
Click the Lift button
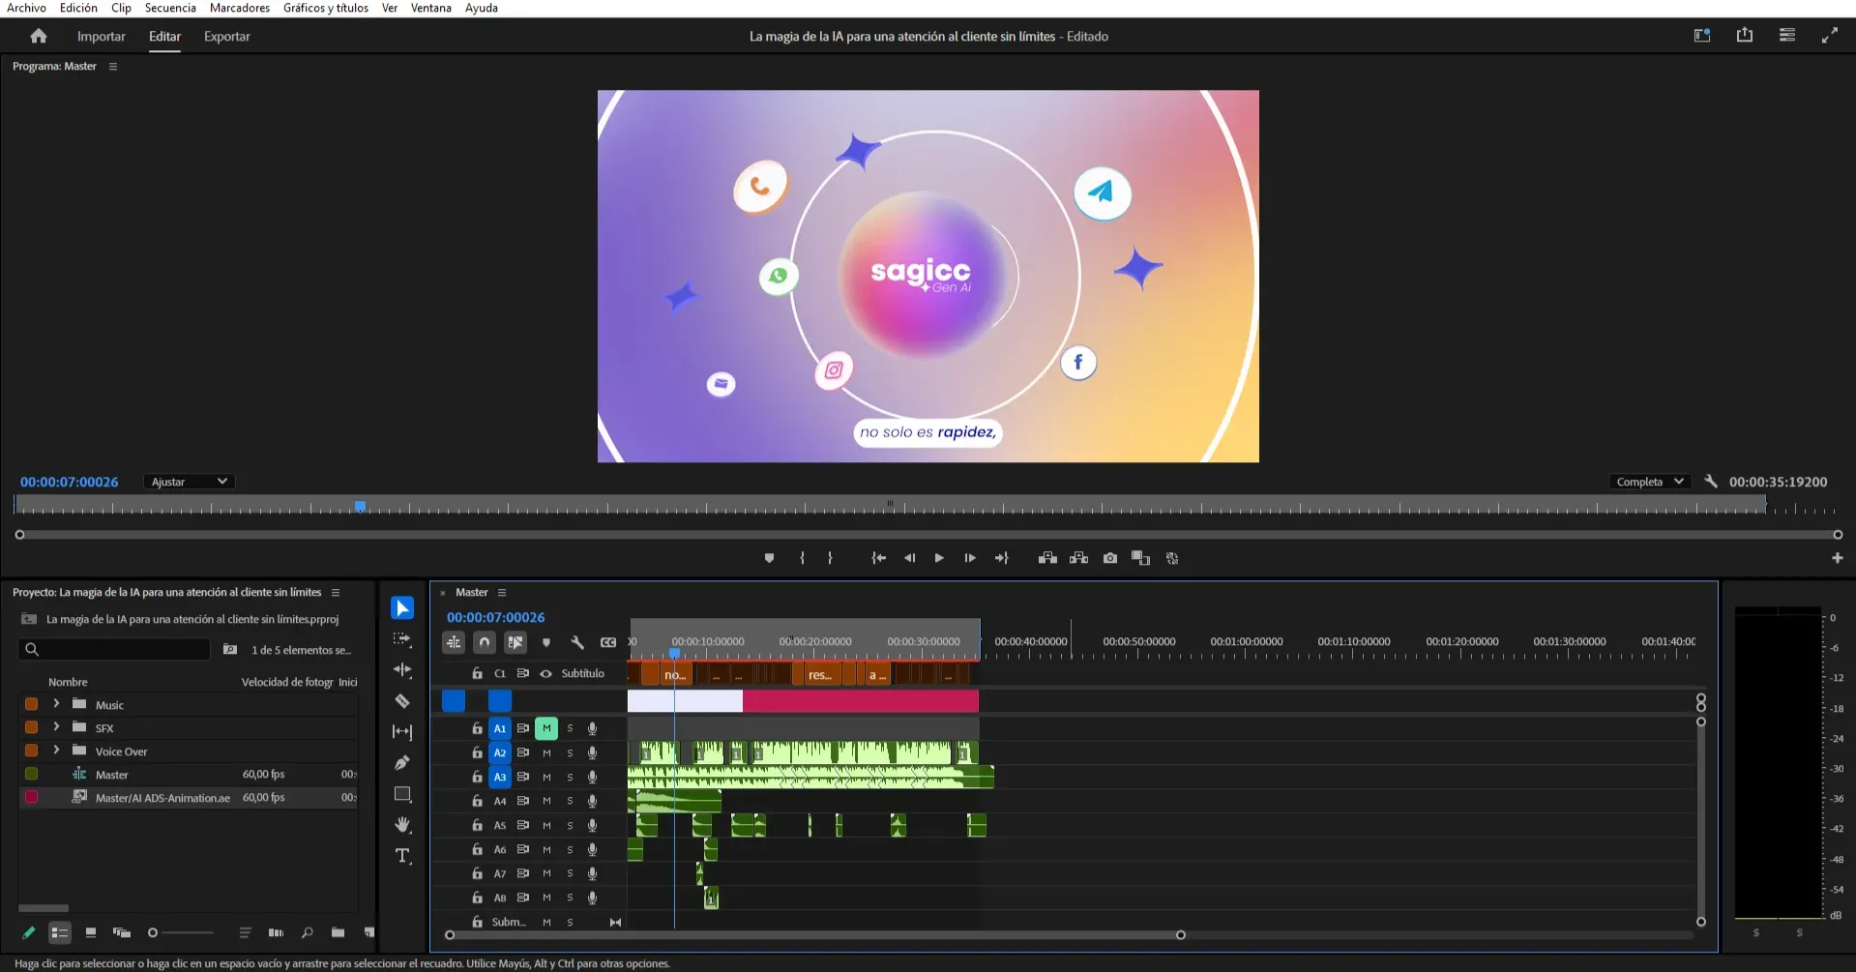[x=1047, y=558]
